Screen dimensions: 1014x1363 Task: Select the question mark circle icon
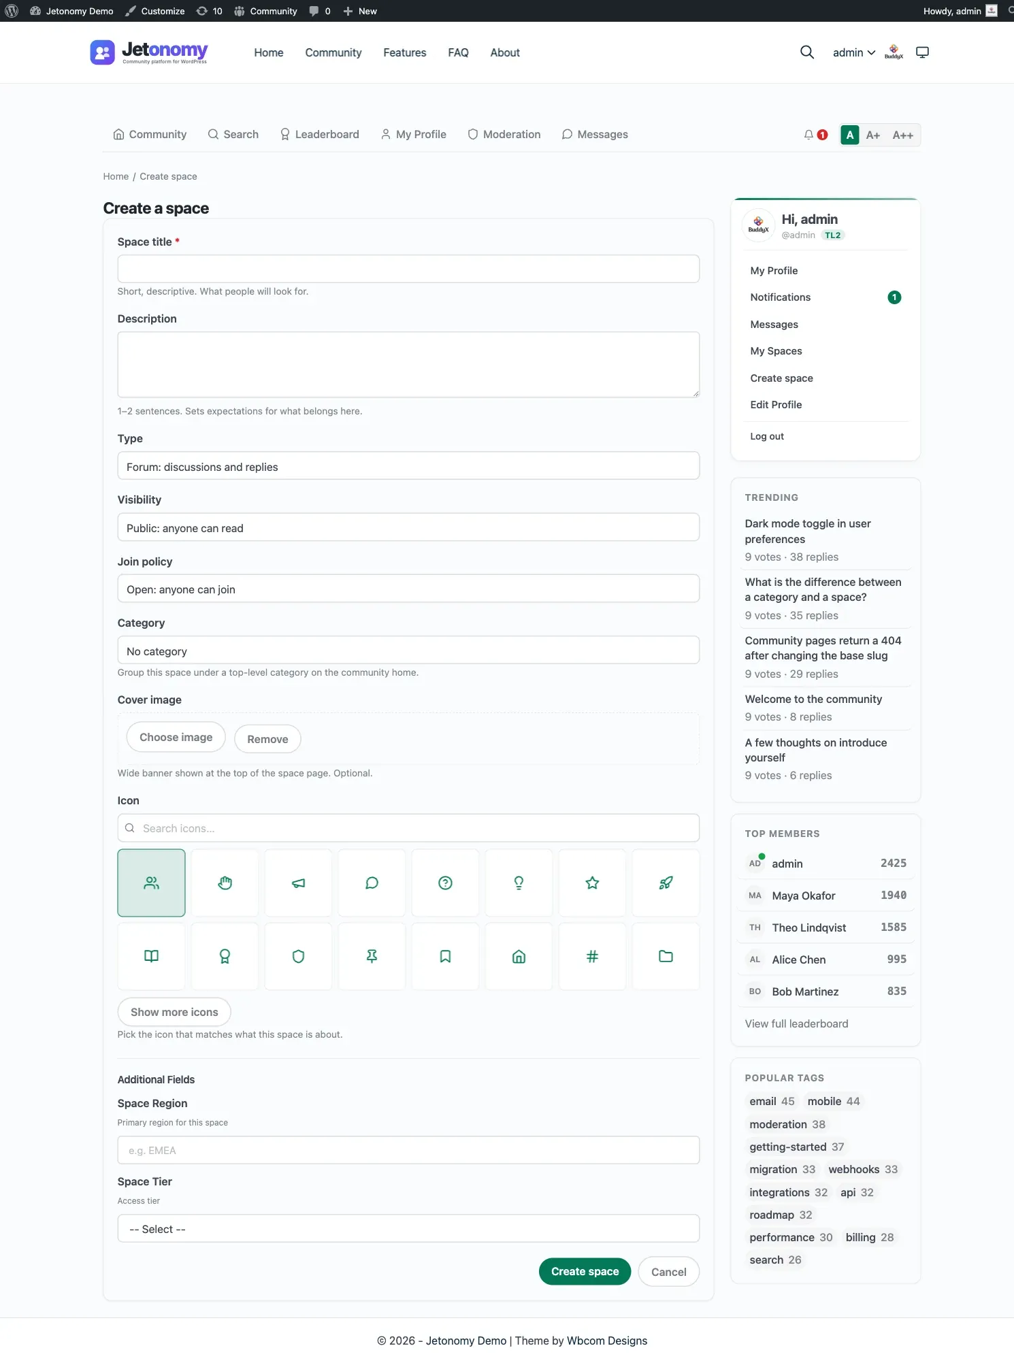(446, 883)
